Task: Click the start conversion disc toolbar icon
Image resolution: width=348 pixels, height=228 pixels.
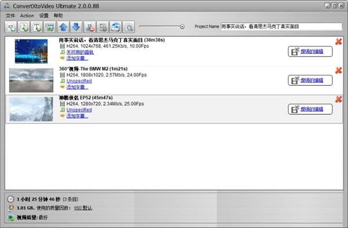Action: pyautogui.click(x=115, y=27)
